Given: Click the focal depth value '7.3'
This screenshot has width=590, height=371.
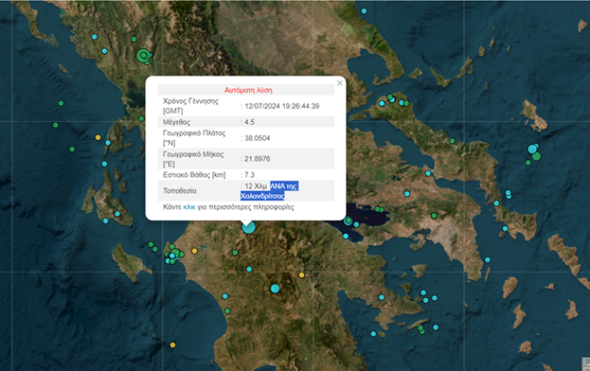Looking at the screenshot, I should 249,175.
